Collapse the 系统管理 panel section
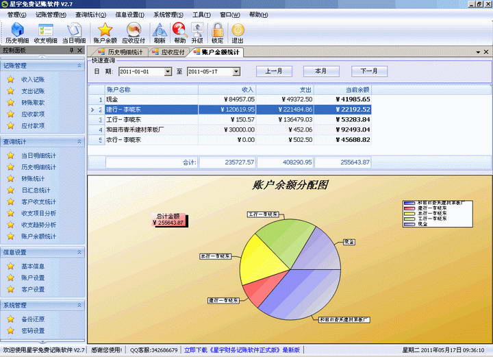The image size is (493, 357). [79, 305]
